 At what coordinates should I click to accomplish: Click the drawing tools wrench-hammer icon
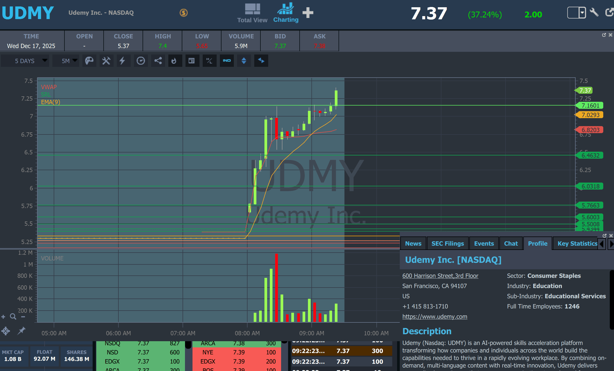pos(106,61)
